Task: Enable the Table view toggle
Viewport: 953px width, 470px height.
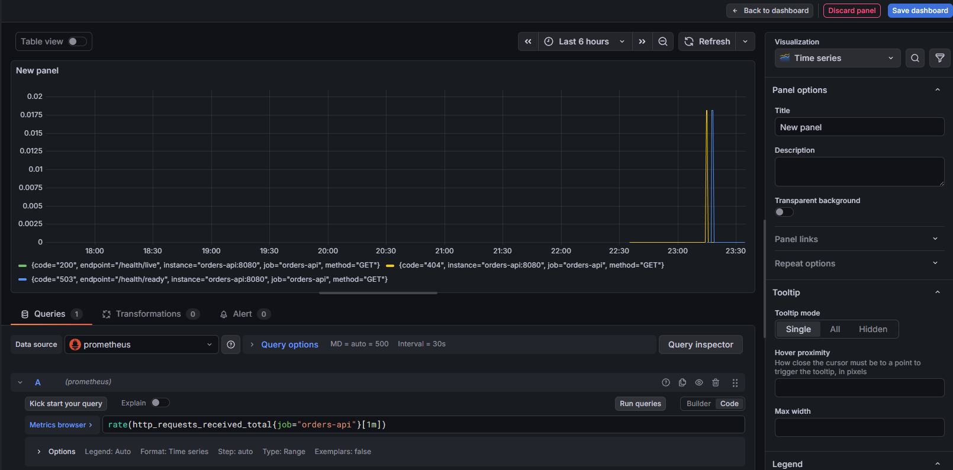Action: click(77, 41)
